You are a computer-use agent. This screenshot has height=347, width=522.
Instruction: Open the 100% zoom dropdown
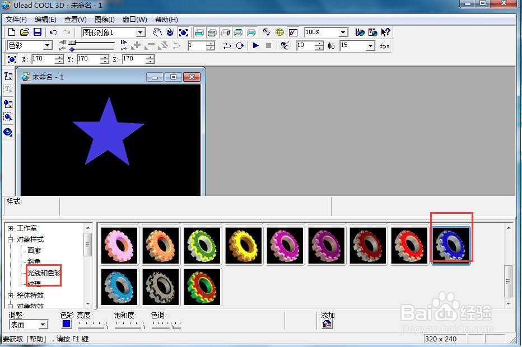tap(343, 32)
